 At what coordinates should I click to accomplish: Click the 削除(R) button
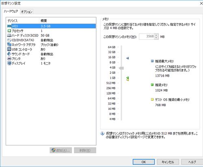tap(85, 150)
